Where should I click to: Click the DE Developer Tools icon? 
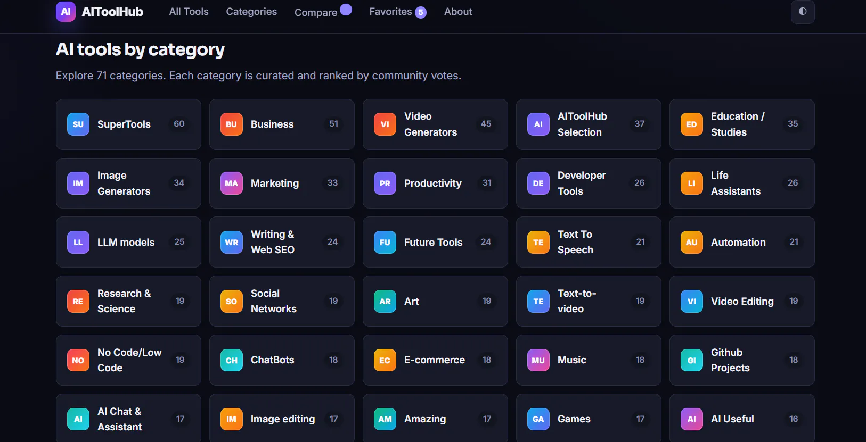click(x=538, y=184)
